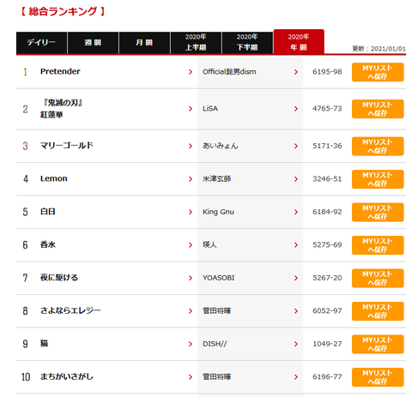Click the red arrow beside artist LiSA
Viewport: 412px width, 397px height.
click(296, 109)
